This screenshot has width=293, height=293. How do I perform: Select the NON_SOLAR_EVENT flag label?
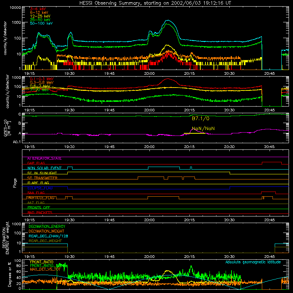coord(44,168)
